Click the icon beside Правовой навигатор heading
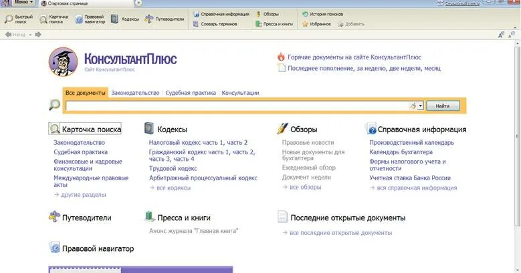The height and width of the screenshot is (273, 521). coord(54,248)
